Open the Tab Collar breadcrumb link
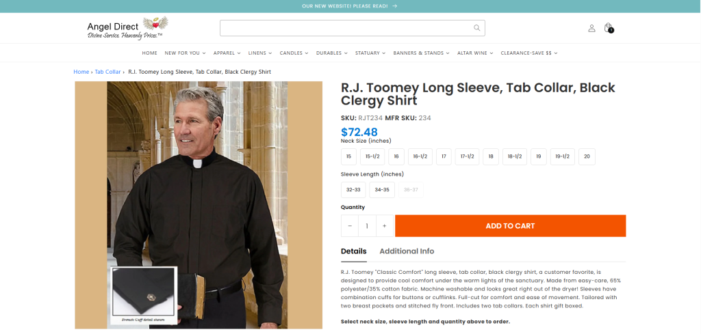This screenshot has height=334, width=701. (107, 72)
